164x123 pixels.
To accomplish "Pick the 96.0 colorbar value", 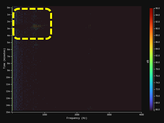I will click(157, 8).
